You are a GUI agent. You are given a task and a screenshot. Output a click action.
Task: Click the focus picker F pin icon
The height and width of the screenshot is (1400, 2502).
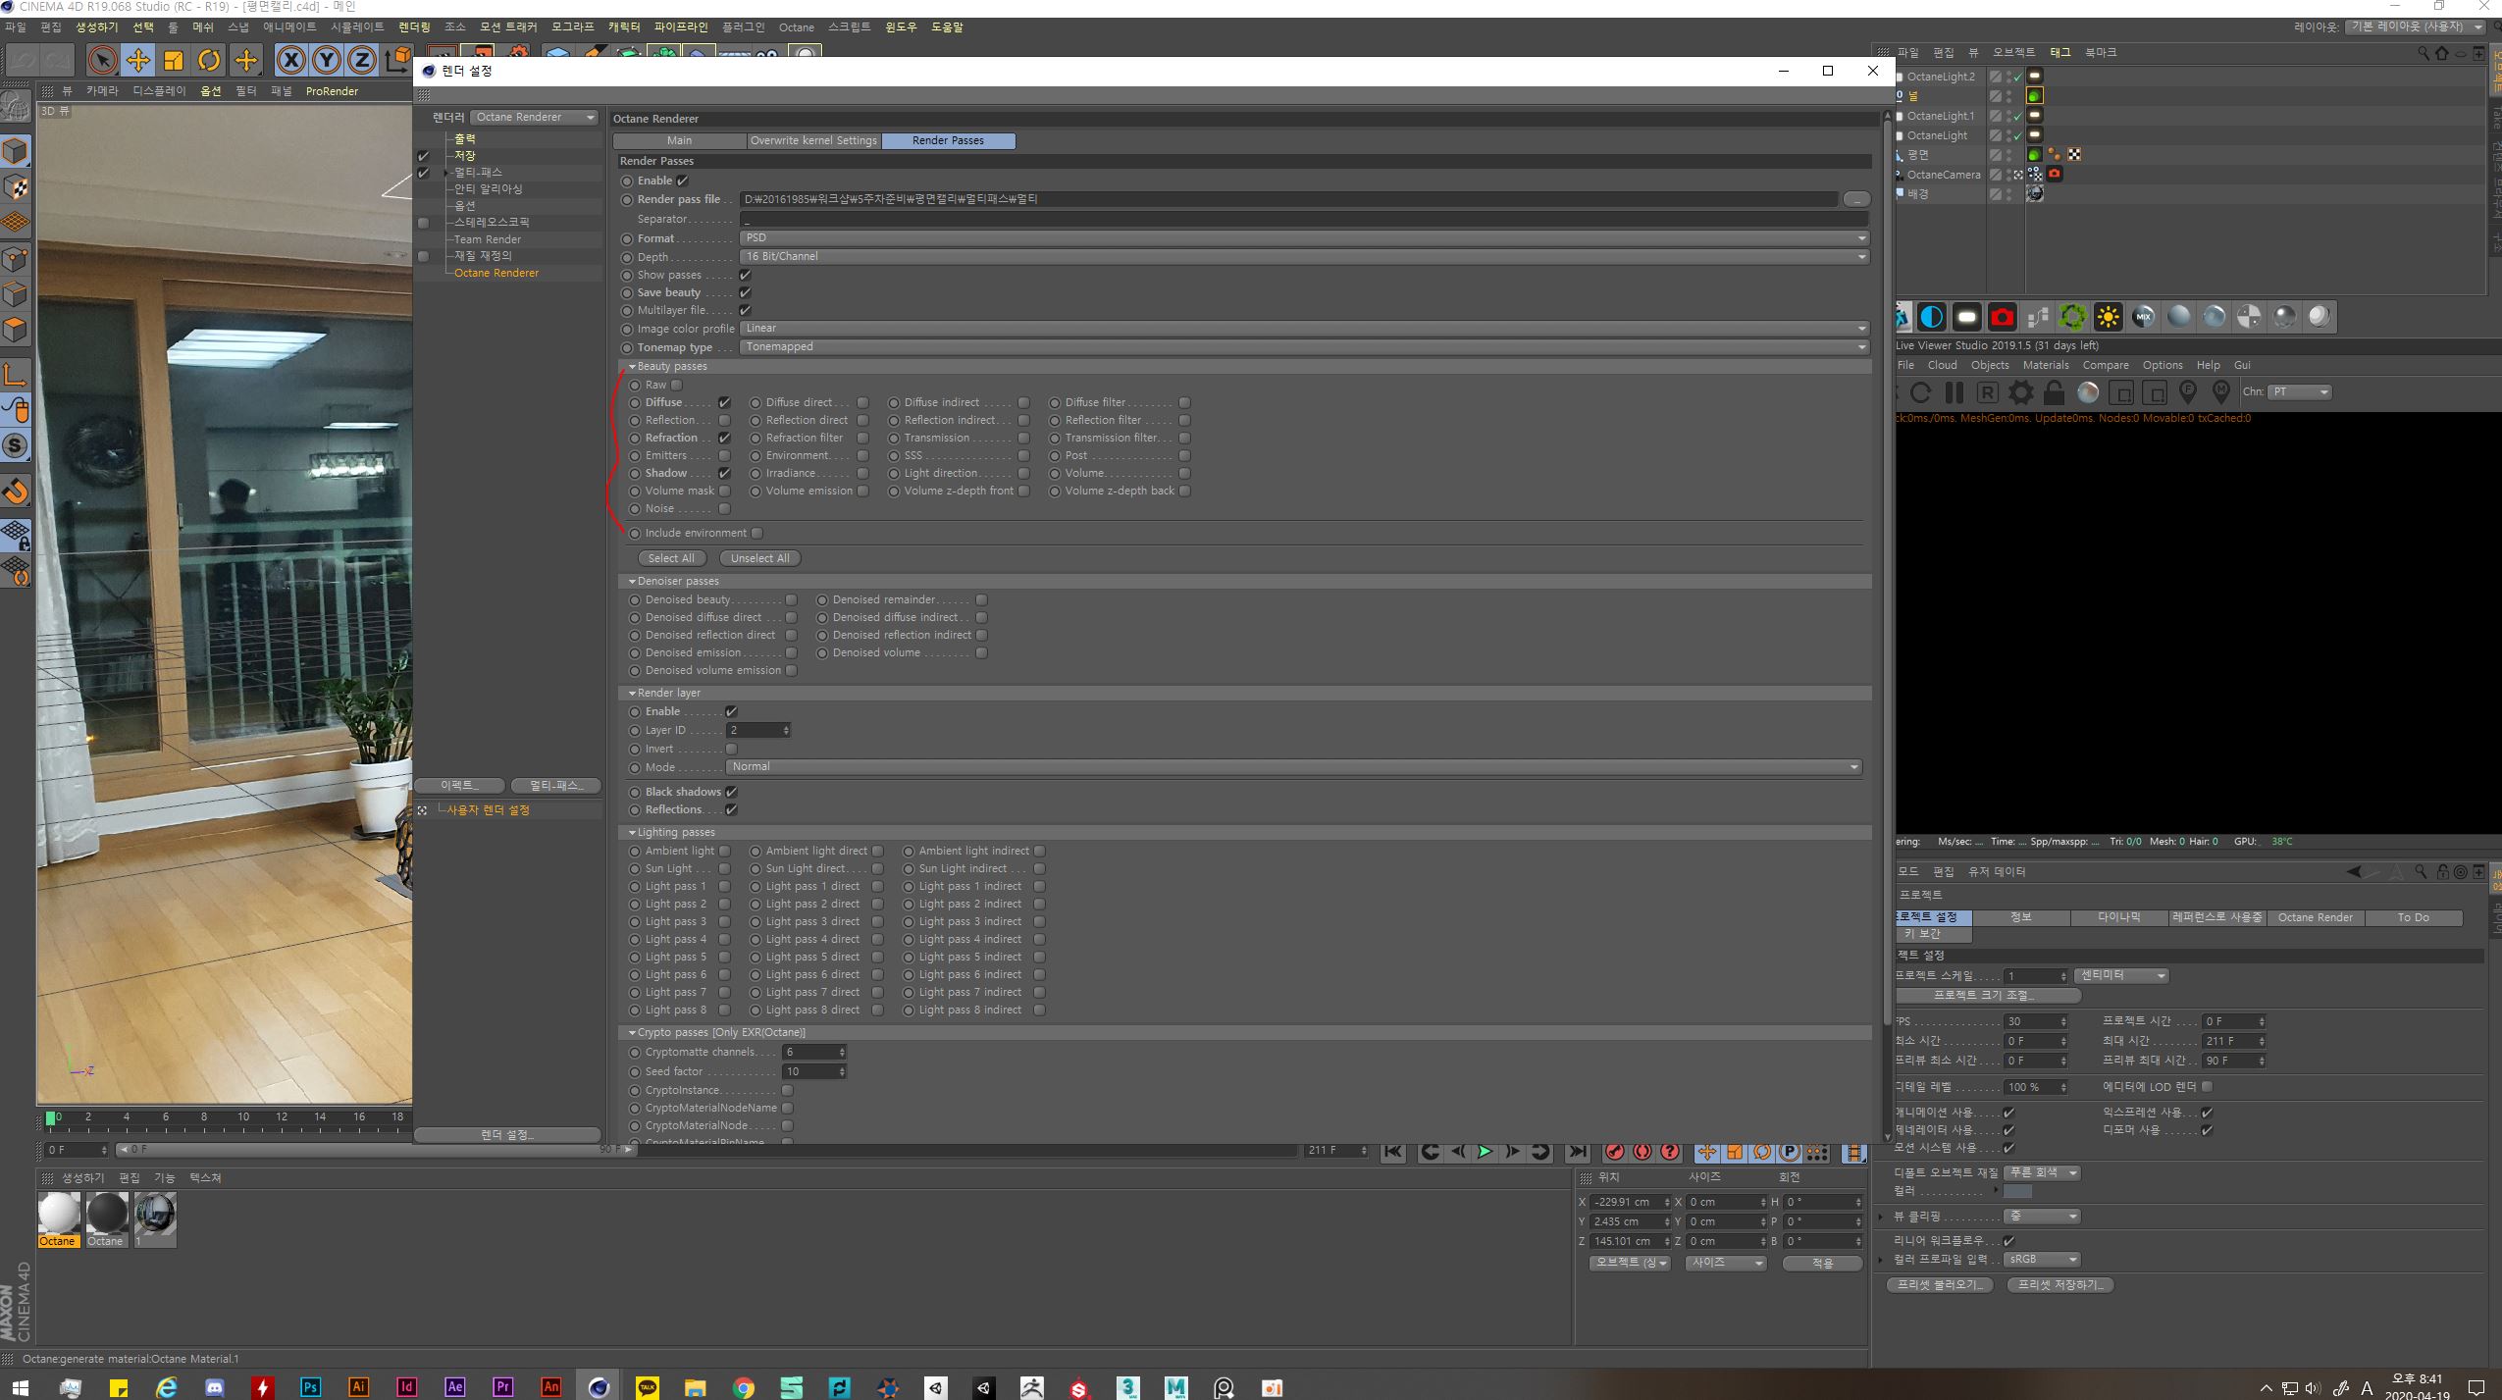2188,393
